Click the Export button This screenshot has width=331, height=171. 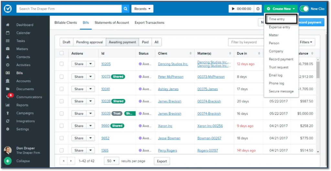(x=162, y=161)
